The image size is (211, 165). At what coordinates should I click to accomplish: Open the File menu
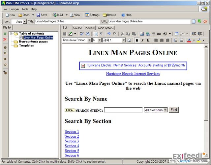pyautogui.click(x=5, y=9)
